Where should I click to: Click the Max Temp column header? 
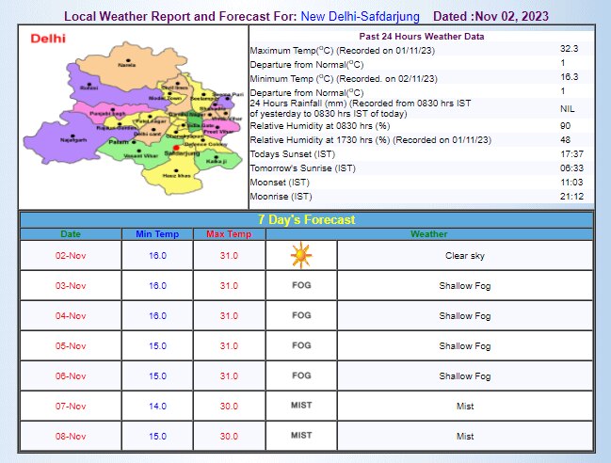coord(228,233)
